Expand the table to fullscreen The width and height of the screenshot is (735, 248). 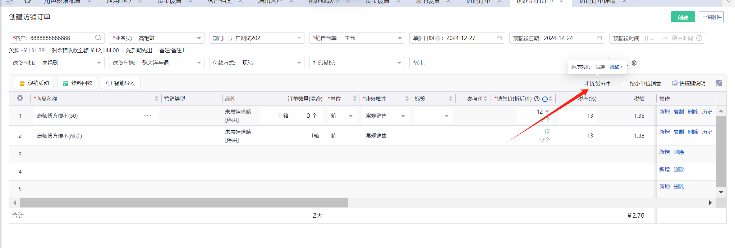(x=719, y=83)
